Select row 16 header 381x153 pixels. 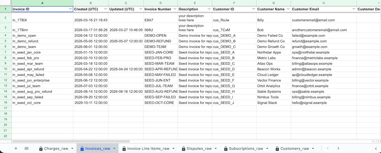[x=6, y=103]
